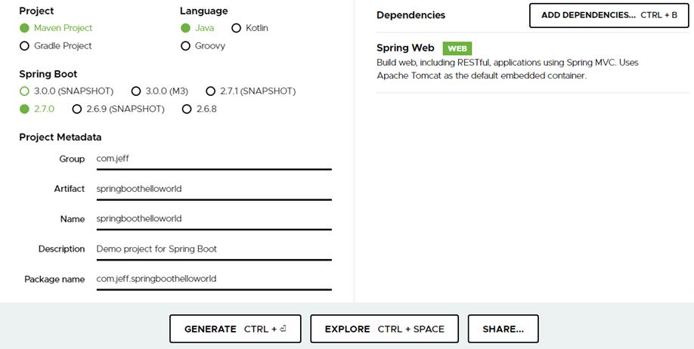The width and height of the screenshot is (694, 349).
Task: Focus the Artifact text field
Action: (x=213, y=189)
